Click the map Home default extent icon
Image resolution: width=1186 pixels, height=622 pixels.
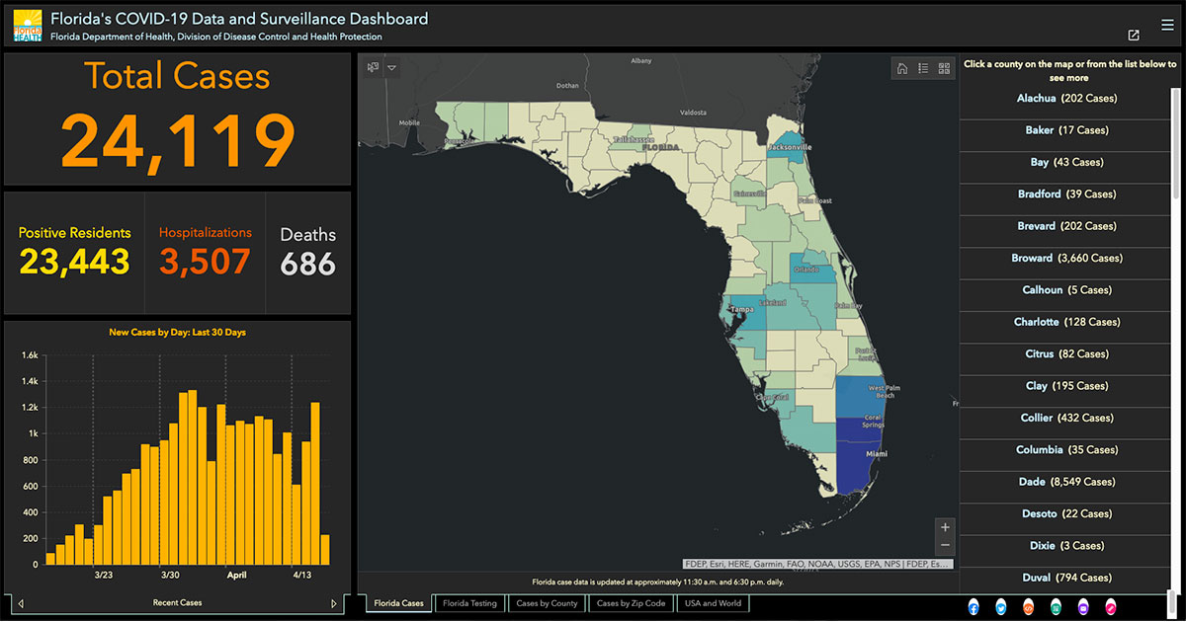[902, 68]
